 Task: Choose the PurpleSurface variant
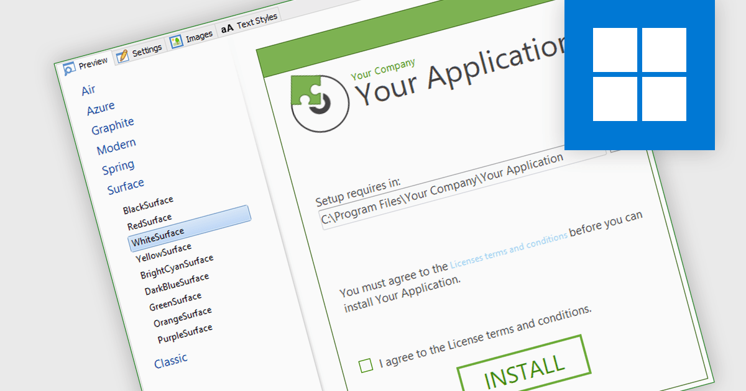[x=185, y=335]
